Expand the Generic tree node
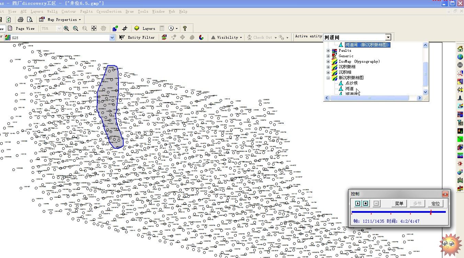The height and width of the screenshot is (258, 464). point(328,56)
